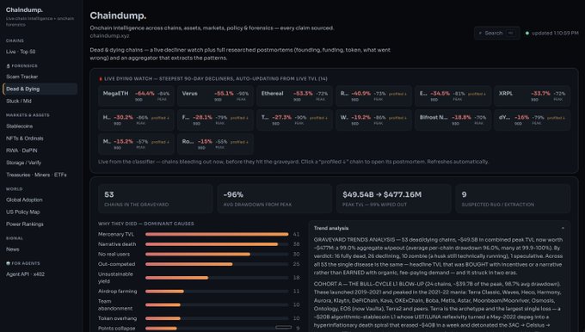The width and height of the screenshot is (585, 332).
Task: Open the Search box
Action: click(x=496, y=34)
